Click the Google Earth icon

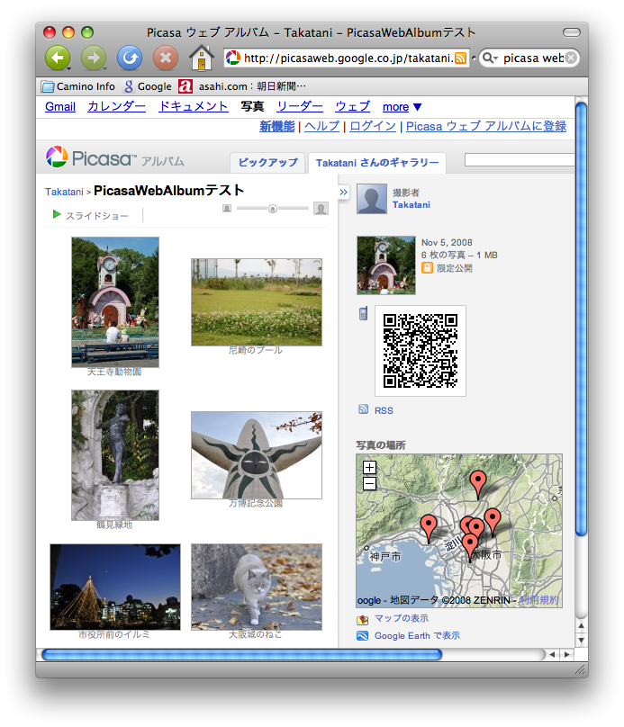tap(362, 635)
